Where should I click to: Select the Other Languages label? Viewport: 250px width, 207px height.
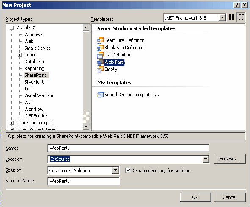click(x=34, y=123)
